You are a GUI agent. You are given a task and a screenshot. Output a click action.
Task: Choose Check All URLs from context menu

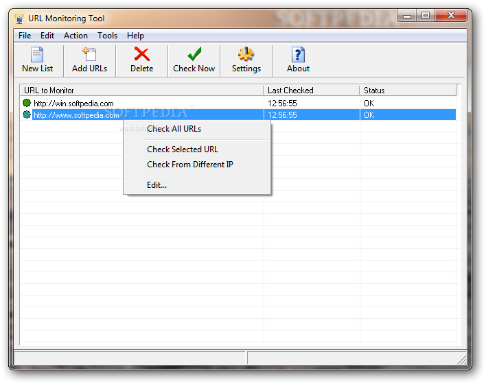coord(197,129)
